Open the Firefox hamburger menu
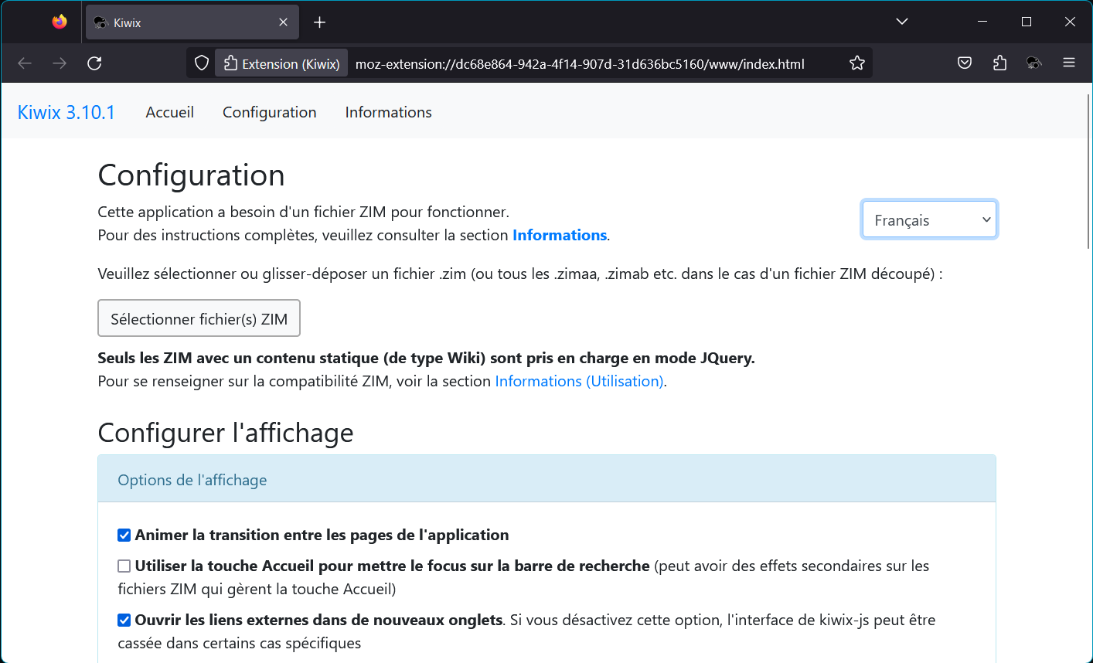This screenshot has width=1093, height=663. point(1069,63)
